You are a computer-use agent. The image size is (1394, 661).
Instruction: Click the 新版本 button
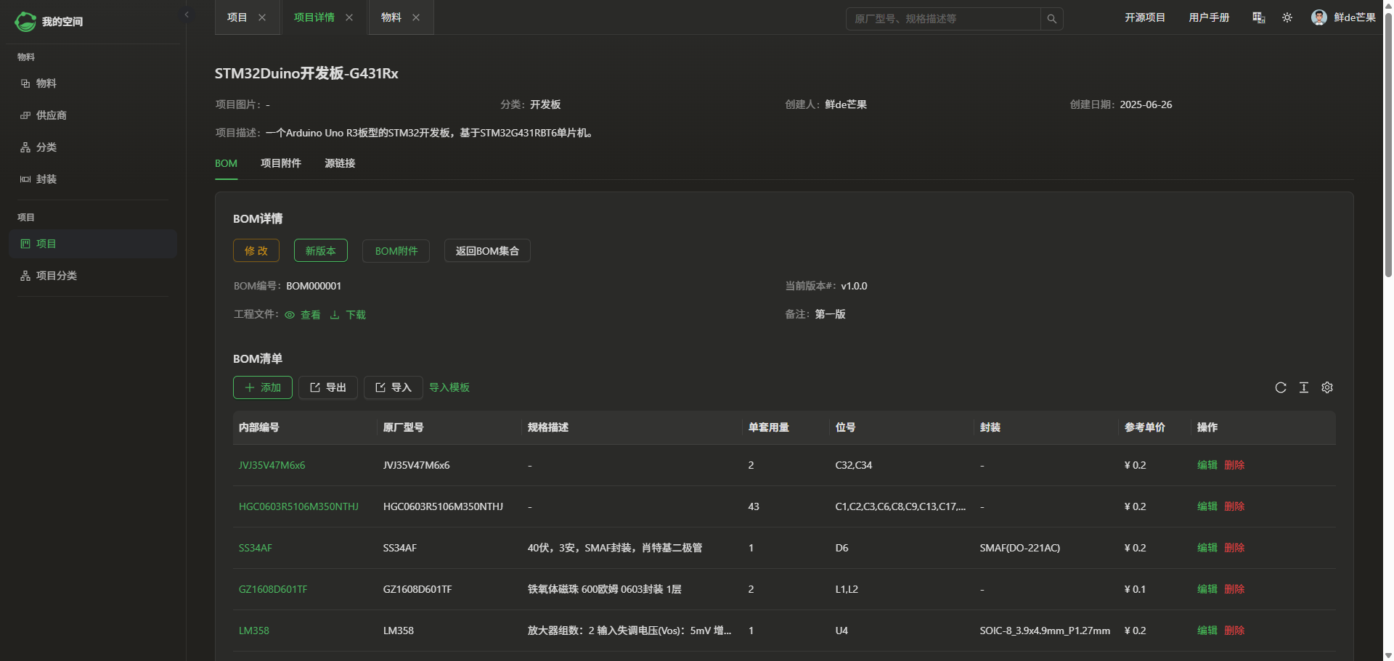tap(321, 250)
